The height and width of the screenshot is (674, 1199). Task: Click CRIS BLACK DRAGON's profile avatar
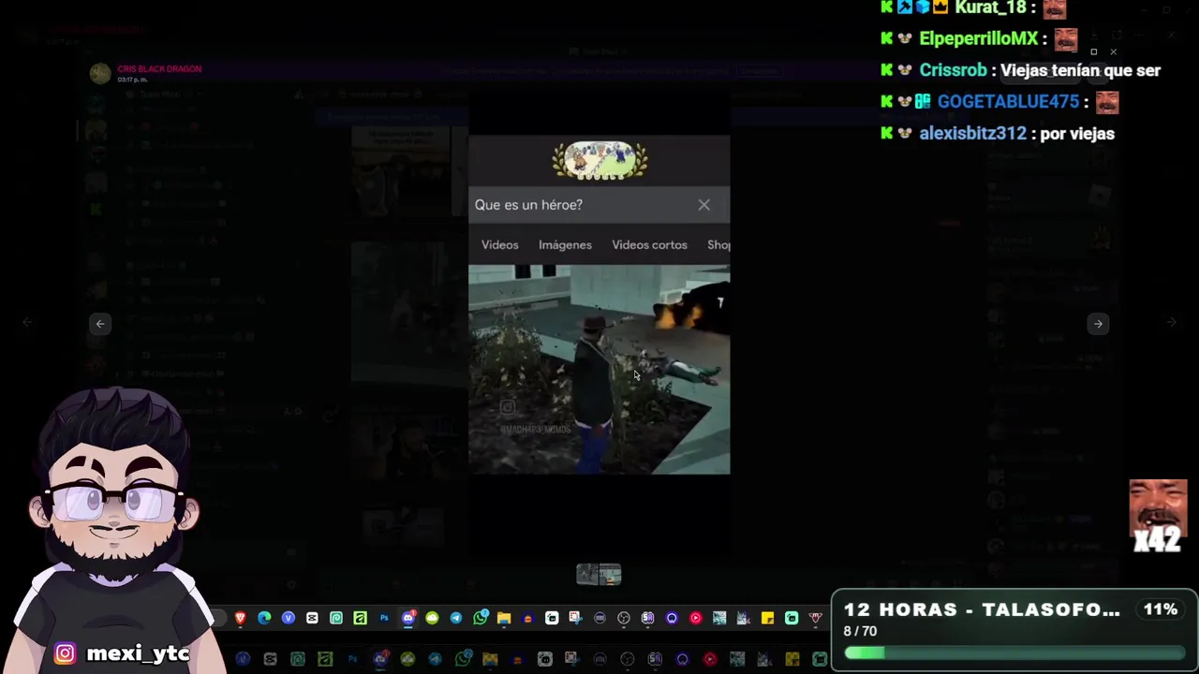[100, 73]
